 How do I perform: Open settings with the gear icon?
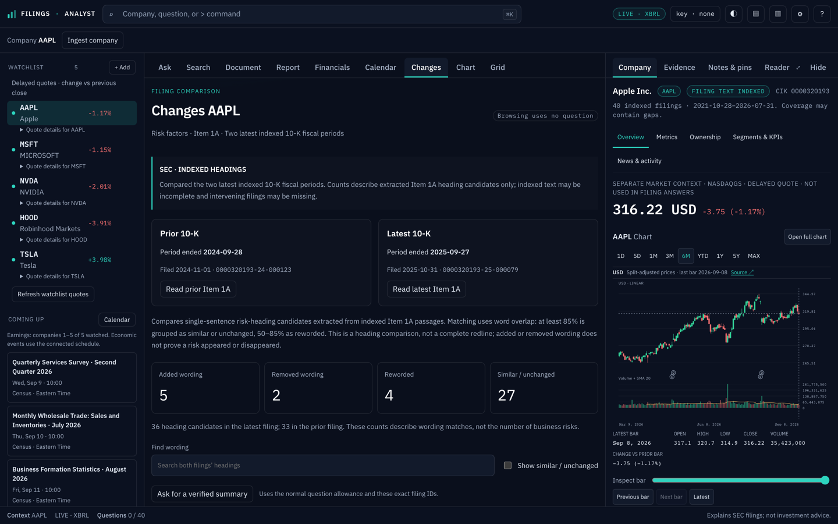[800, 14]
